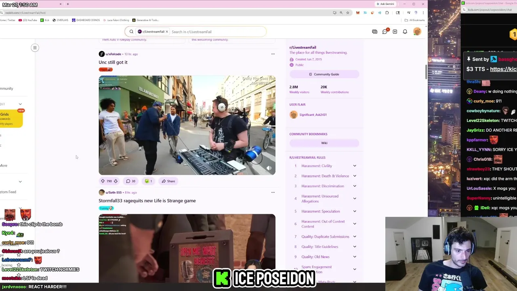Share the 'Unc still got it' post
This screenshot has width=517, height=291.
[x=168, y=181]
